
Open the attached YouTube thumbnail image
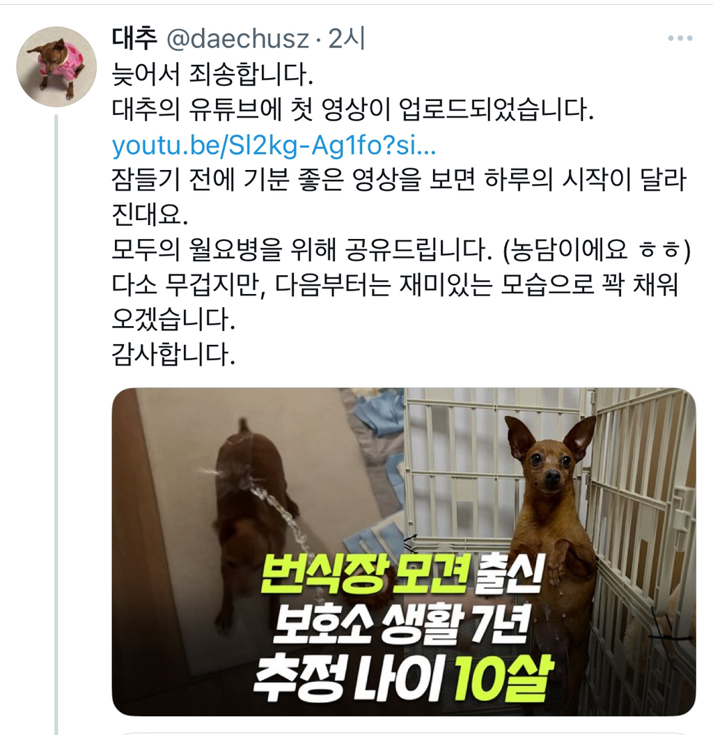click(x=403, y=552)
